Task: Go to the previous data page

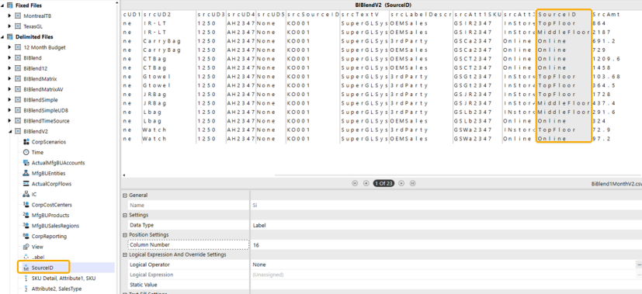Action: tap(366, 183)
